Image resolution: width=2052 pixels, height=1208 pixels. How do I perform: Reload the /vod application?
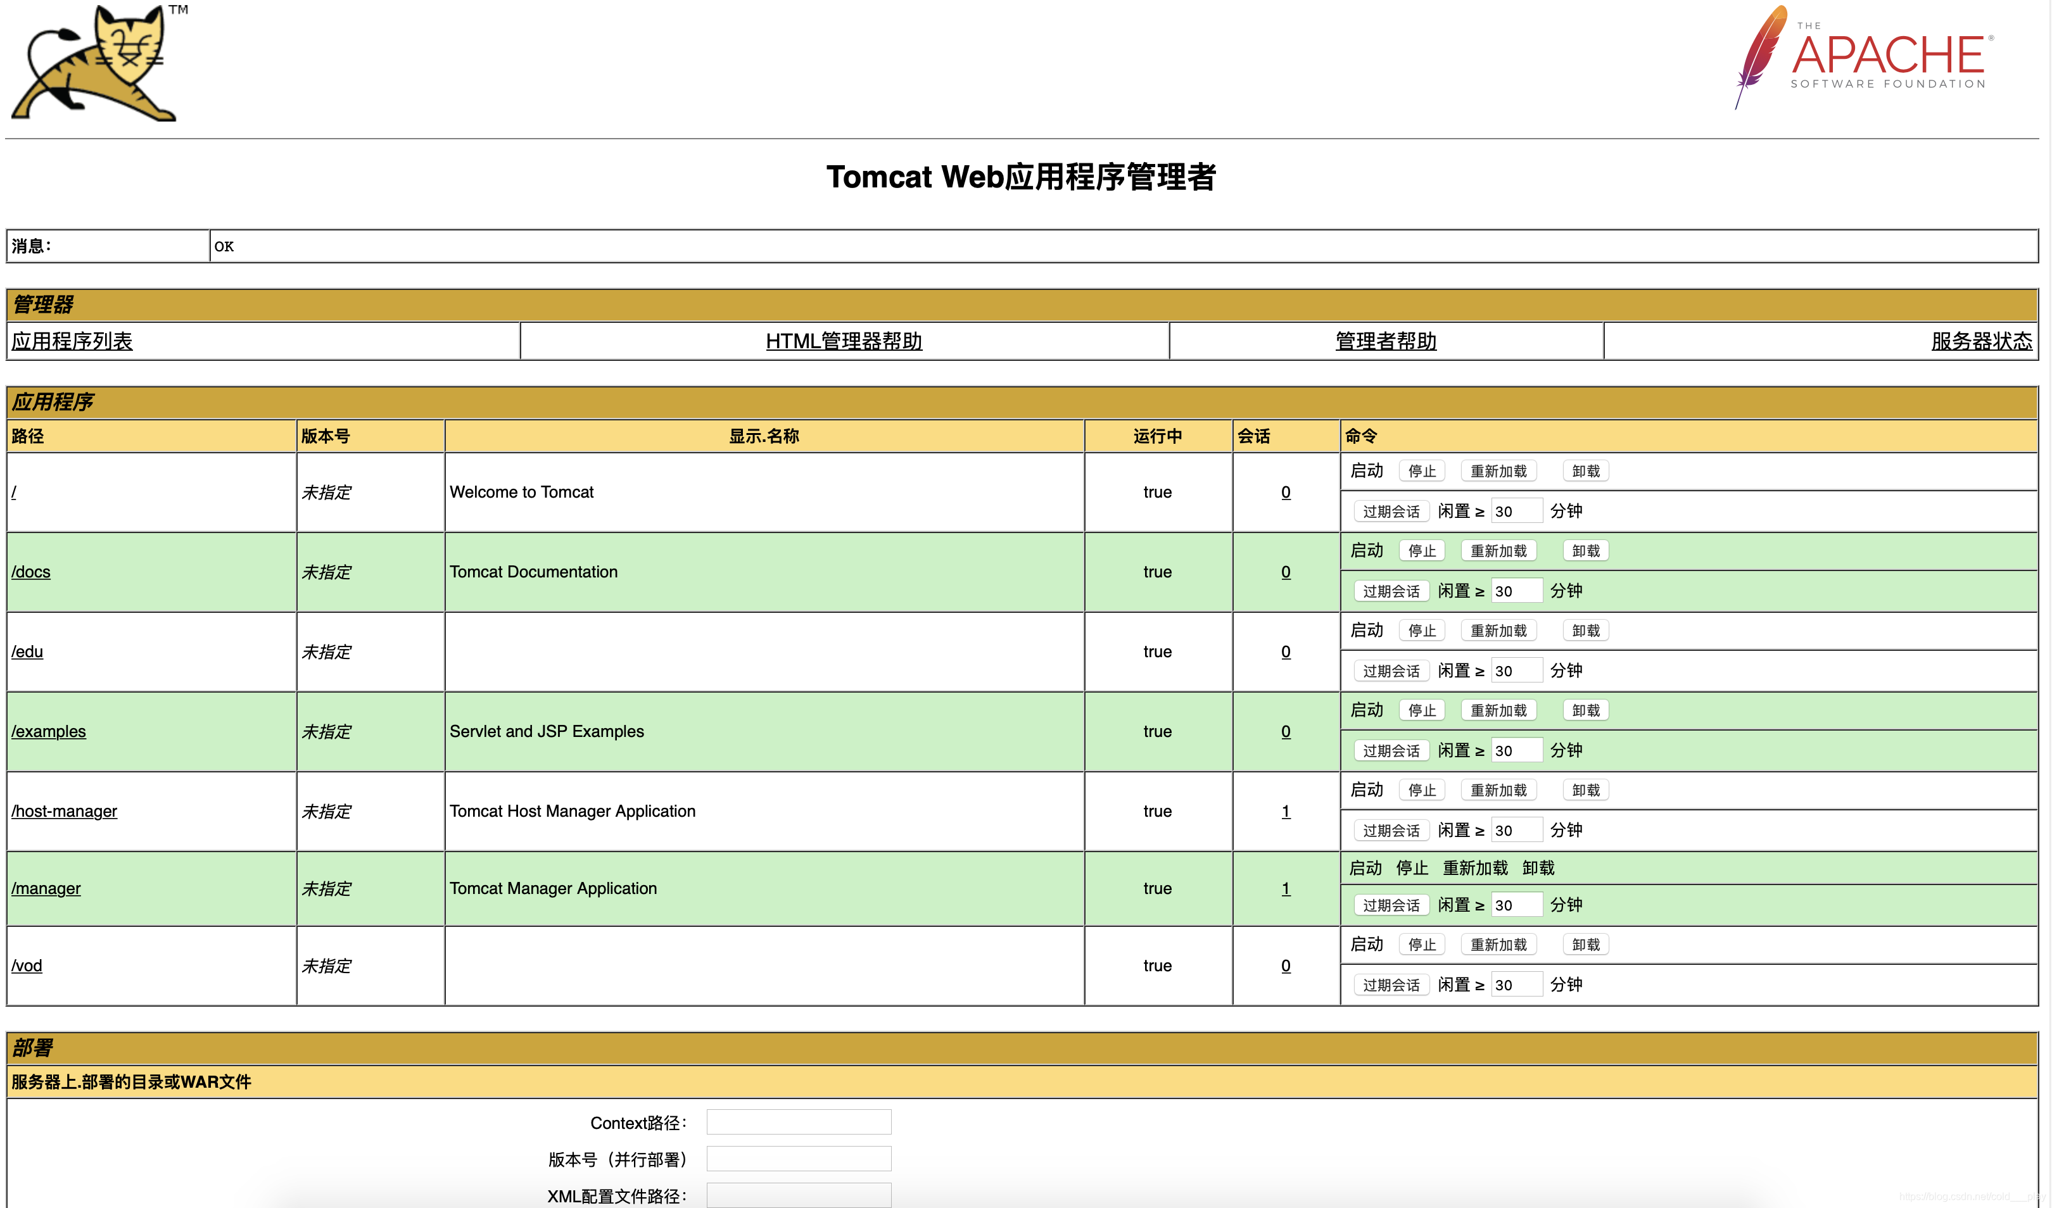[x=1498, y=944]
